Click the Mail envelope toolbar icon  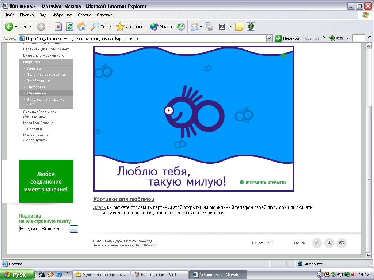pos(195,27)
